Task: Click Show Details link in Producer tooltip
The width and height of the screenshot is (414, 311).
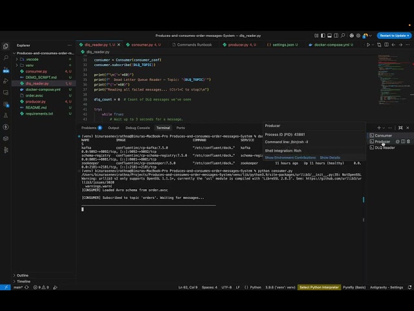Action: (x=330, y=157)
